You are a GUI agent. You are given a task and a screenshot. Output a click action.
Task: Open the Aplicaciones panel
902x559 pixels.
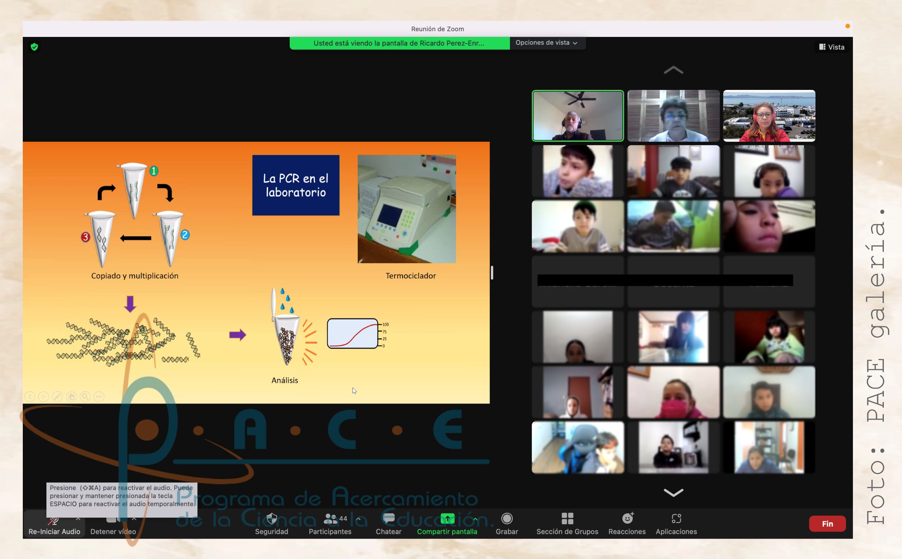pos(676,524)
